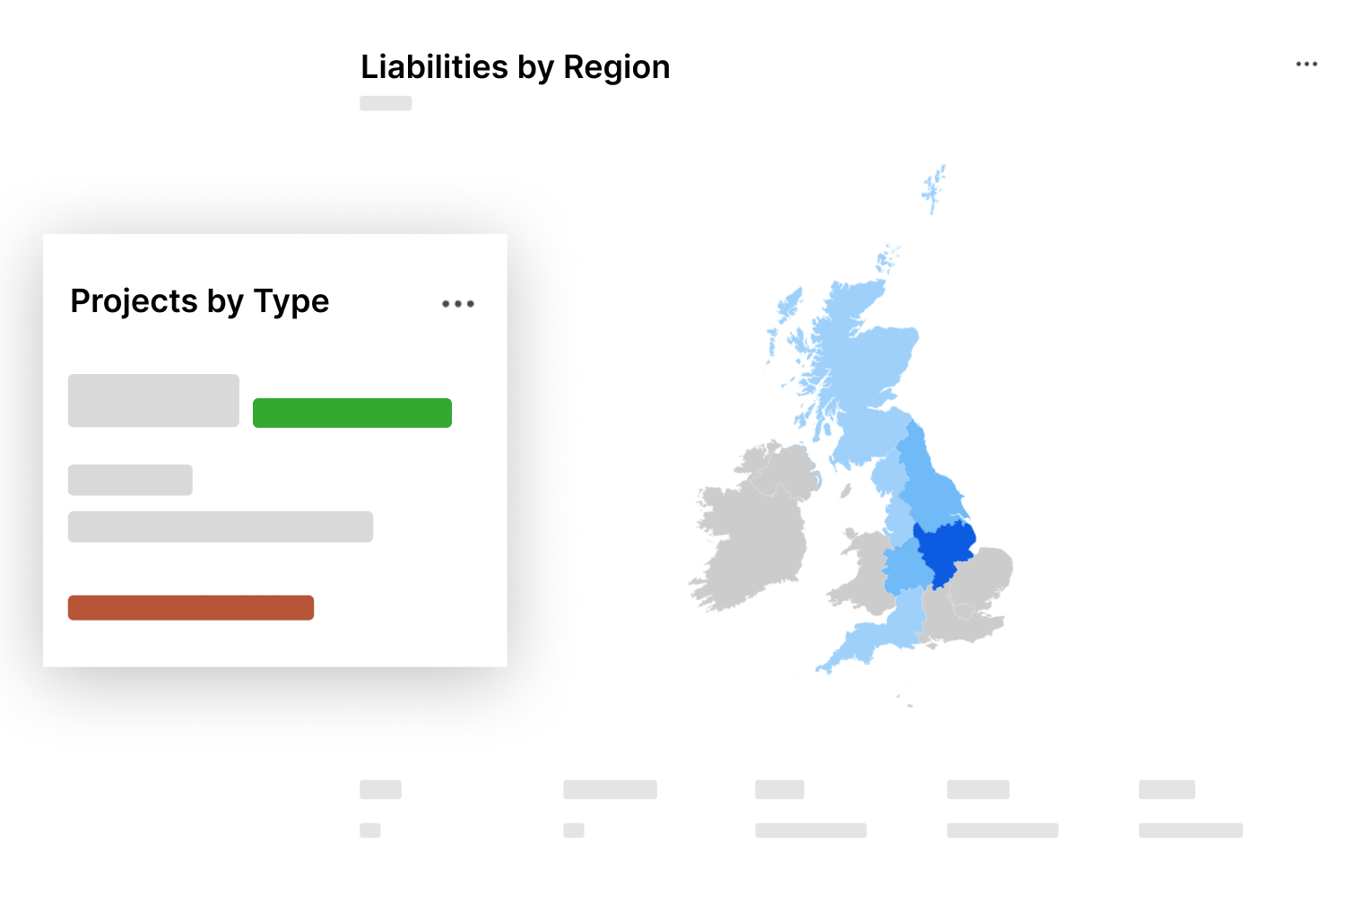Image resolution: width=1345 pixels, height=904 pixels.
Task: Select the long grey placeholder bar in Projects card
Action: click(221, 526)
